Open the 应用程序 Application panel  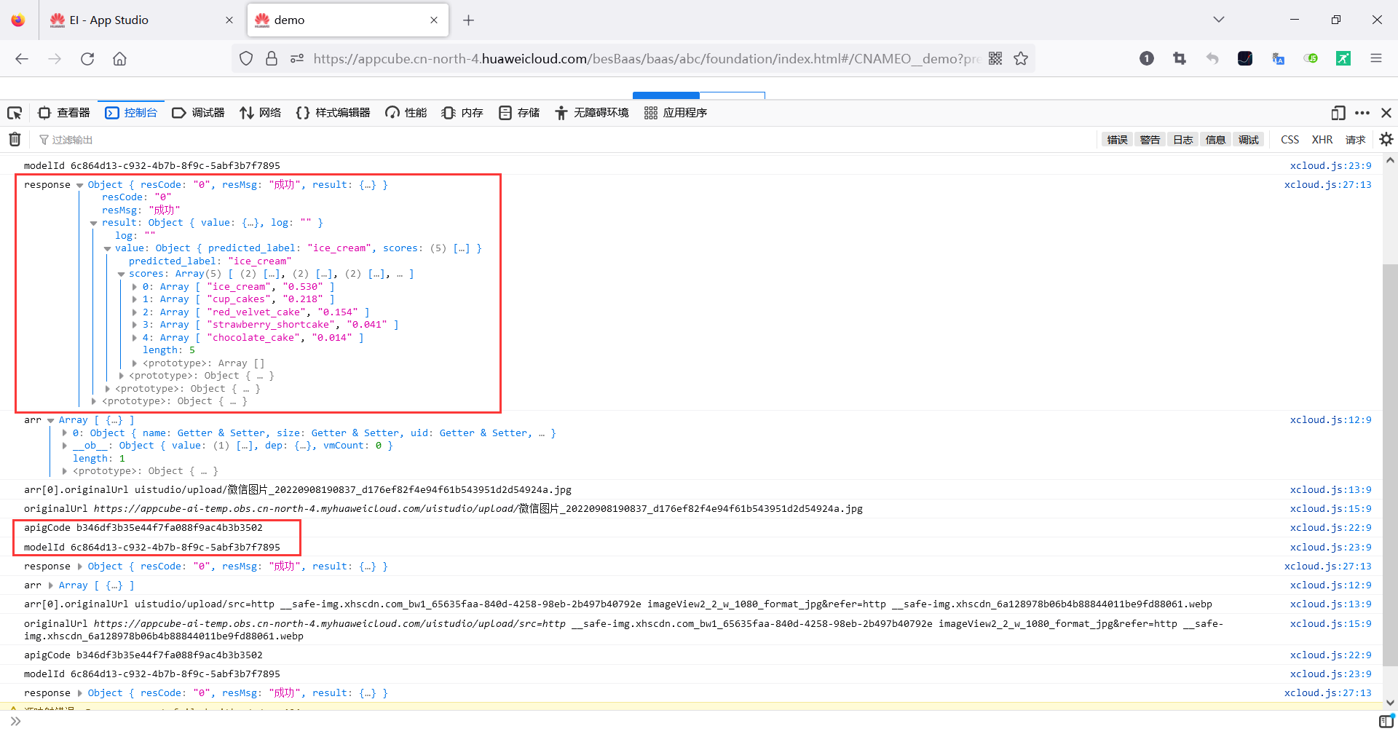(x=676, y=113)
